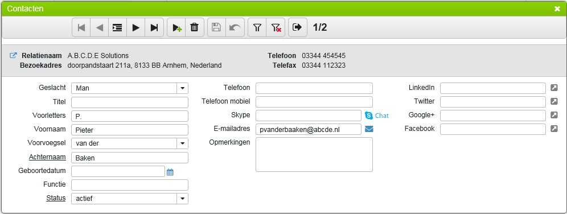
Task: Open the record list view icon
Action: (117, 27)
